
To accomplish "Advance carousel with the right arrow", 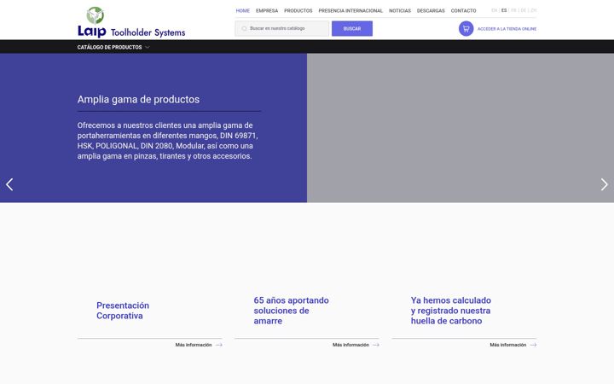I will [604, 184].
